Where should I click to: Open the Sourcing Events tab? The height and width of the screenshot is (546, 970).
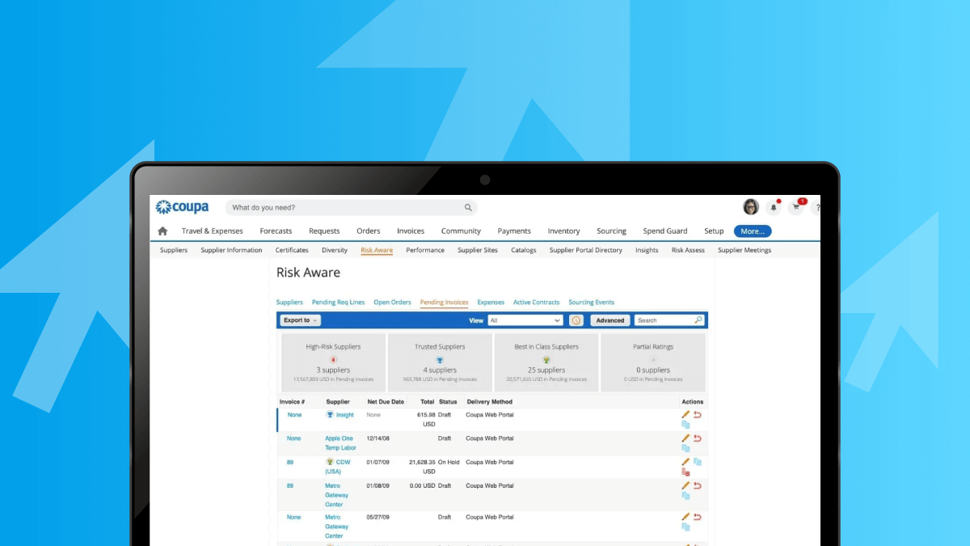pyautogui.click(x=591, y=303)
